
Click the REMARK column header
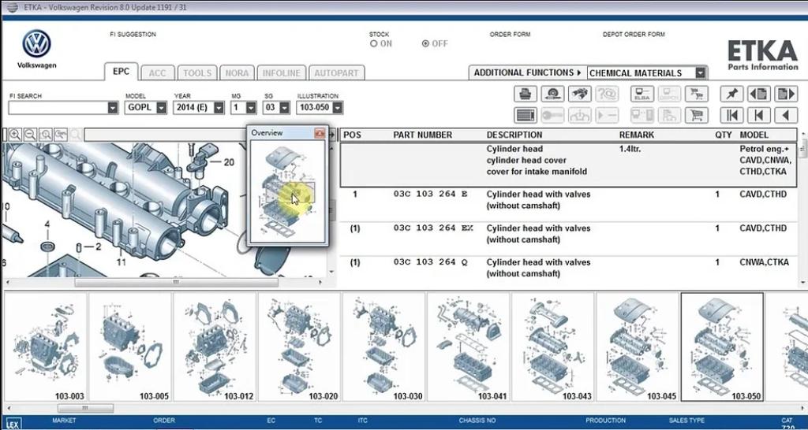click(x=637, y=135)
